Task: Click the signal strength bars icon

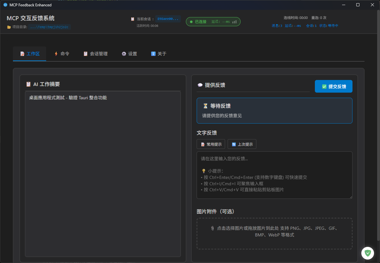Action: [x=234, y=21]
